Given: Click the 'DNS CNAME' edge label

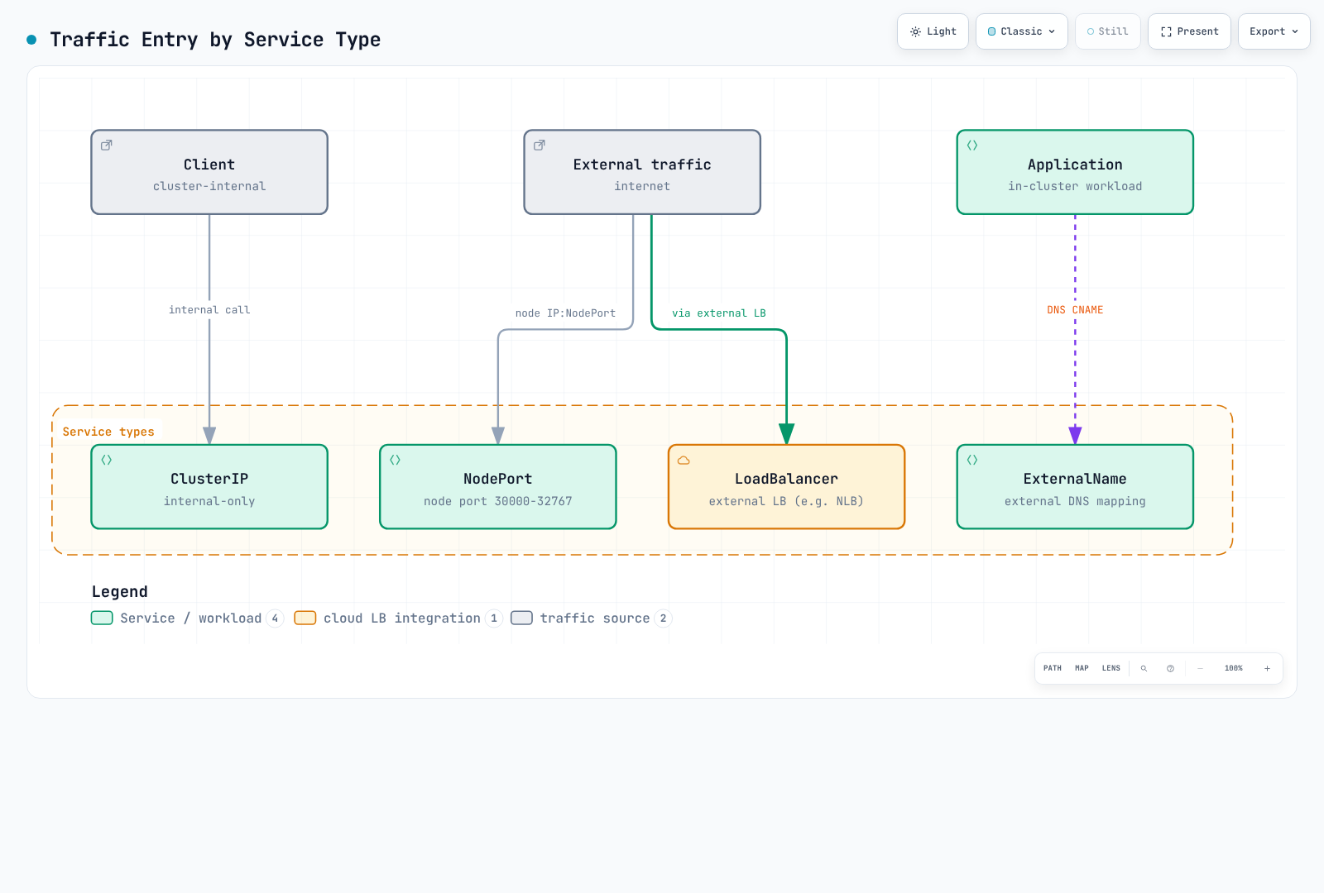Looking at the screenshot, I should pos(1075,310).
